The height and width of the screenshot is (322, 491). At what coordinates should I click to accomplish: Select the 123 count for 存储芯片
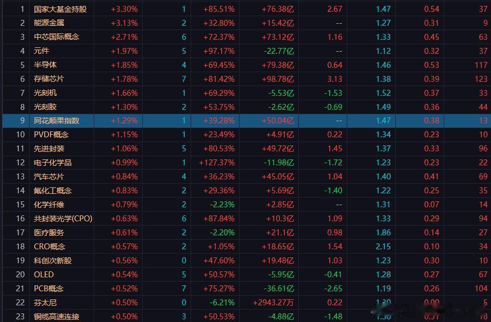(x=481, y=79)
